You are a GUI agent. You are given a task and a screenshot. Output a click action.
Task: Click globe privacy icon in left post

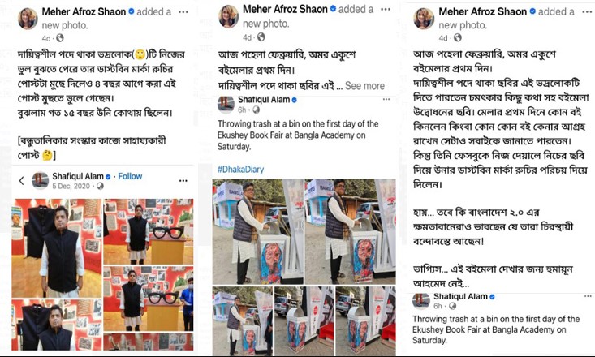pos(60,38)
